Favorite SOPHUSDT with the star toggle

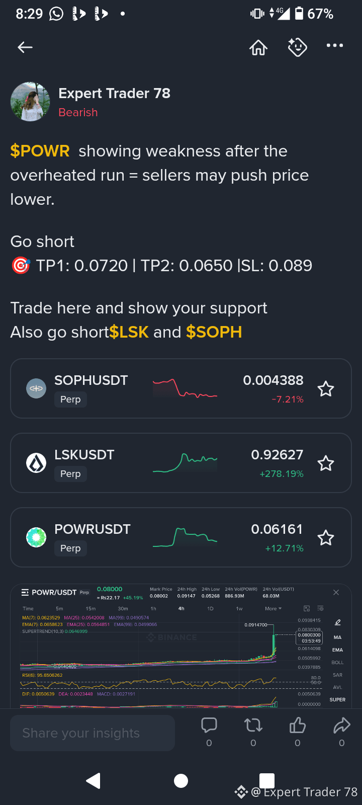pos(326,389)
